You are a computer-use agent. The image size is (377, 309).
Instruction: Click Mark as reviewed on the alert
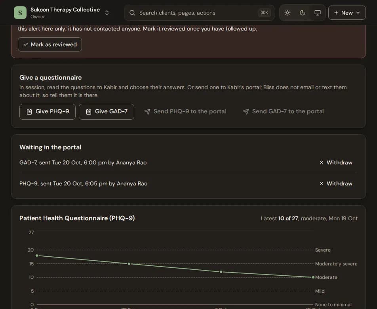[50, 44]
